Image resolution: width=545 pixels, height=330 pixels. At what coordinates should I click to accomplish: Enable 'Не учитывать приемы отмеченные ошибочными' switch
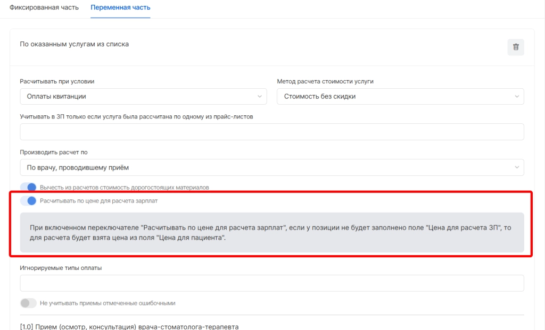[x=28, y=303]
